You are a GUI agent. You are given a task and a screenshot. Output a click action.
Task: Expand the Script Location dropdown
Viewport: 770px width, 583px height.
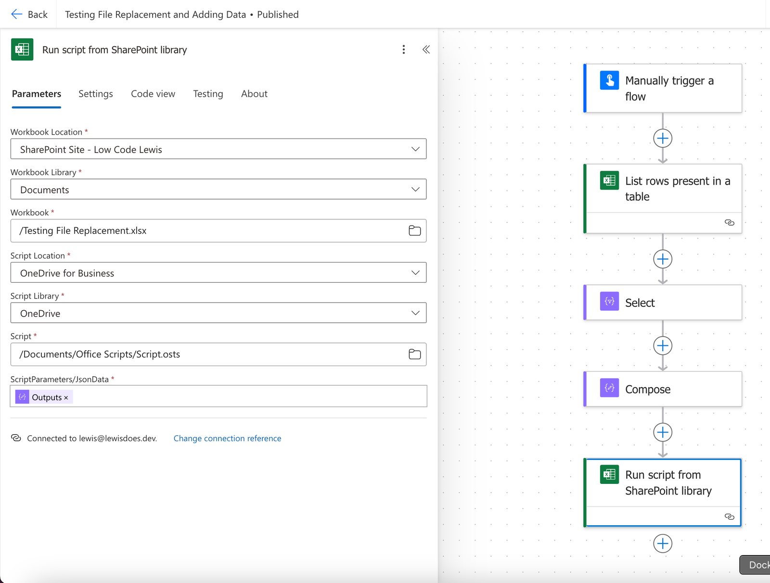(x=415, y=273)
